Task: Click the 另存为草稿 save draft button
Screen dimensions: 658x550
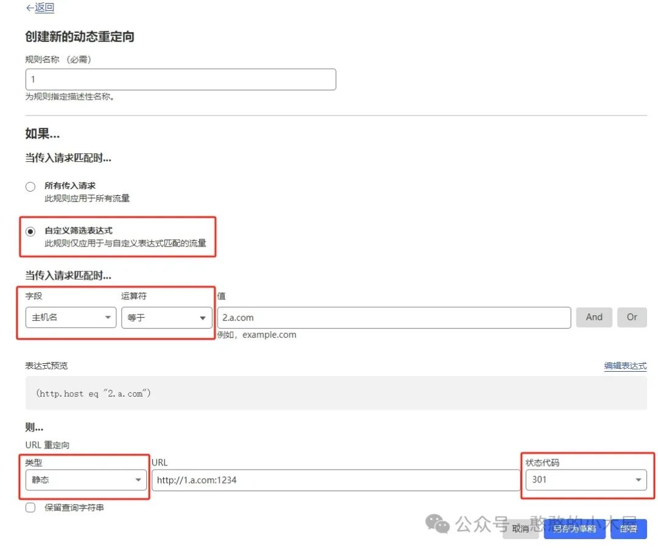Action: (x=575, y=529)
